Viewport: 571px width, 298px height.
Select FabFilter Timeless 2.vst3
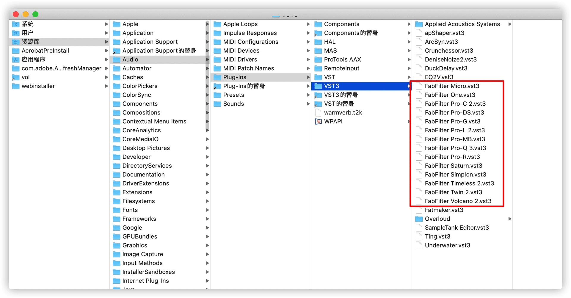(x=459, y=183)
